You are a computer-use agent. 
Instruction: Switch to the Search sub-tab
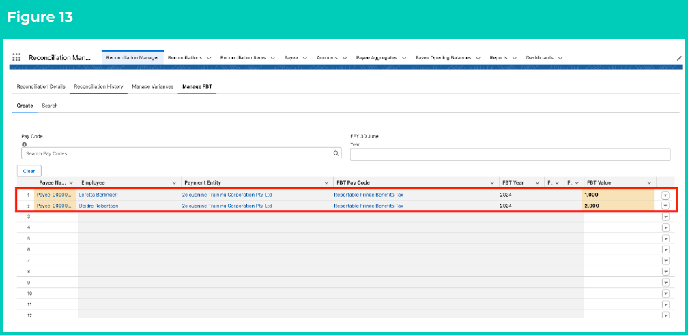(x=50, y=106)
